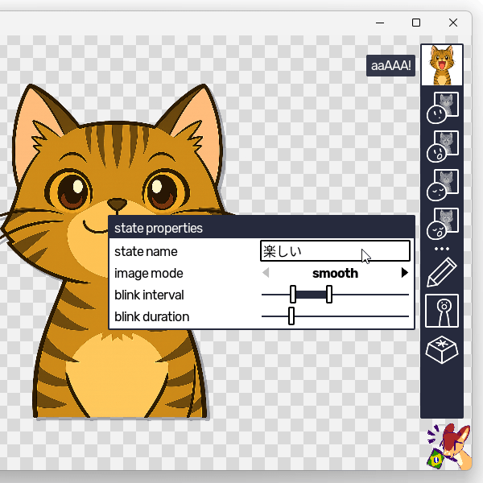Open the three-dots more options in sidebar
This screenshot has width=483, height=483.
pos(441,249)
